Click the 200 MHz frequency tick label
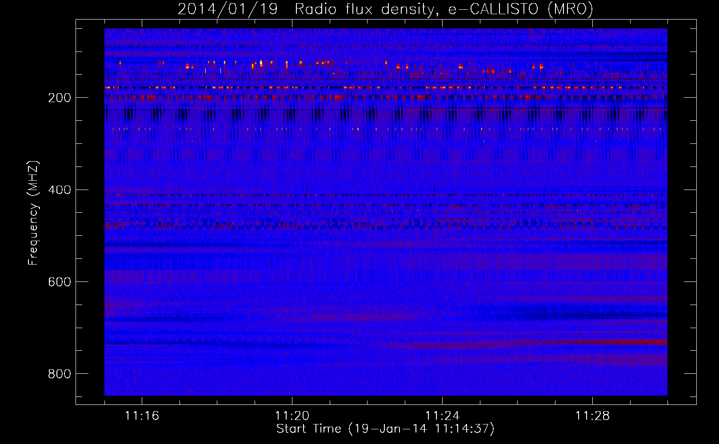Viewport: 719px width, 444px height. (60, 98)
